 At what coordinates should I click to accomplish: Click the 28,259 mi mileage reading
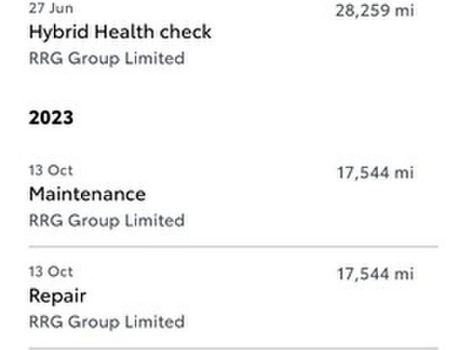click(x=374, y=10)
